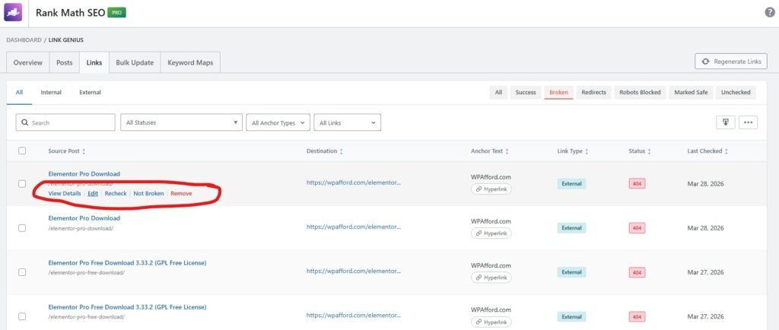The height and width of the screenshot is (330, 779).
Task: Sort by Status column arrows
Action: click(x=648, y=151)
